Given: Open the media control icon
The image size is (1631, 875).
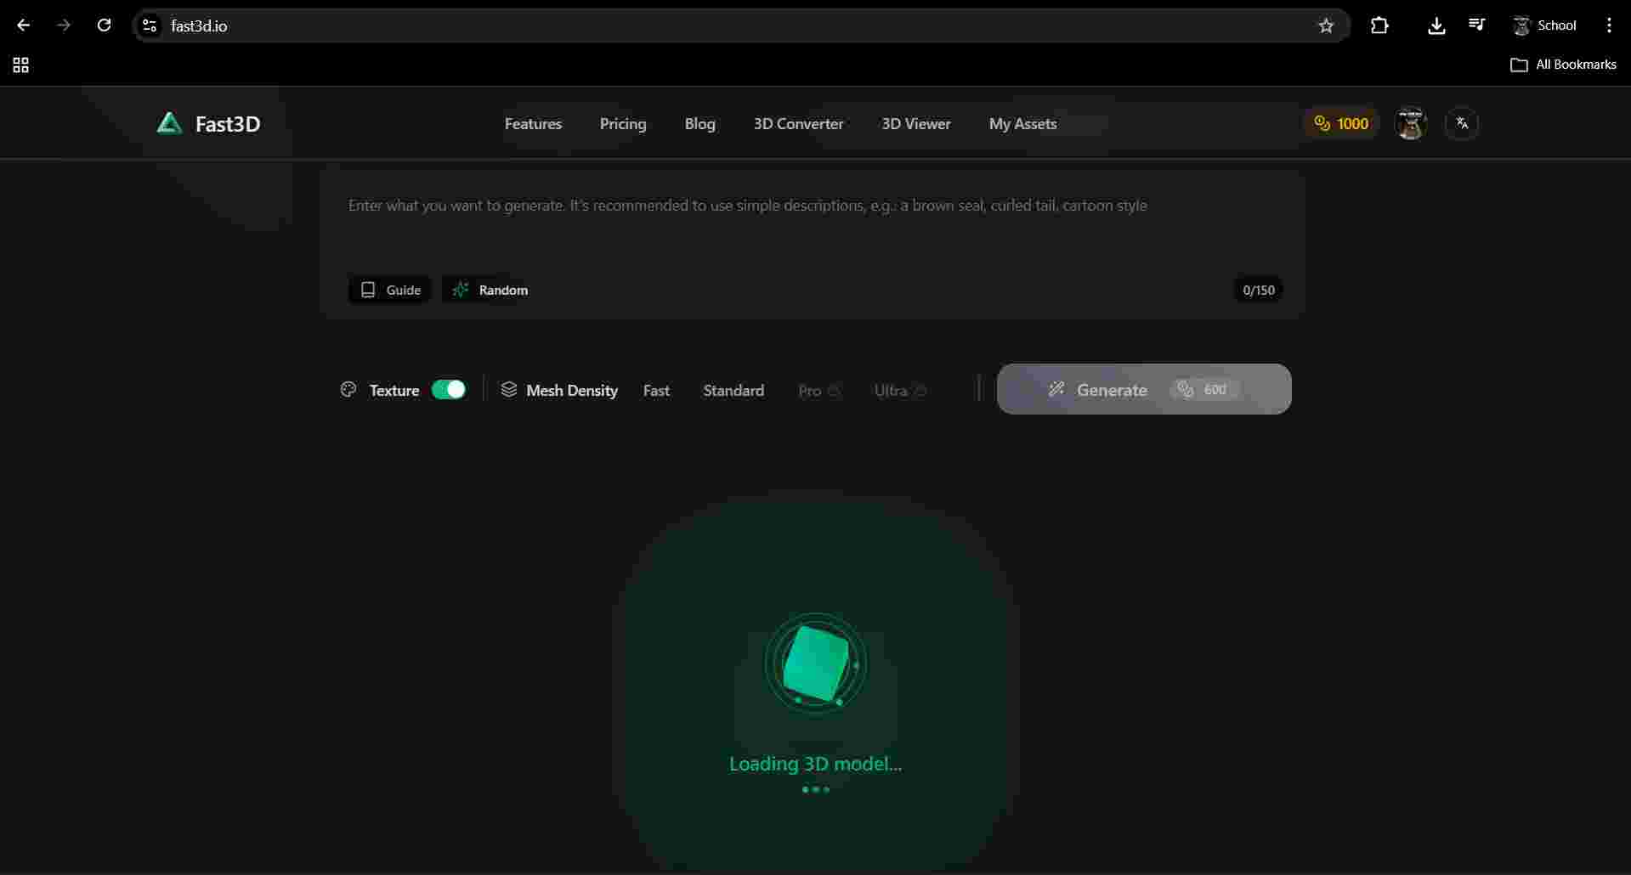Looking at the screenshot, I should coord(1477,25).
